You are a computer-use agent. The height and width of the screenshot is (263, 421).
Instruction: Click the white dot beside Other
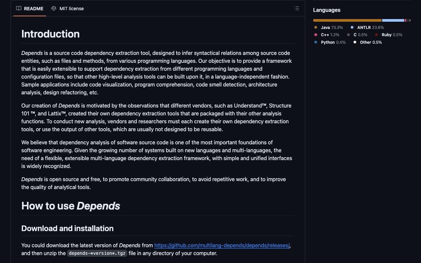click(355, 42)
